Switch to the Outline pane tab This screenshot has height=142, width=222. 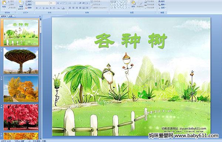(11, 16)
